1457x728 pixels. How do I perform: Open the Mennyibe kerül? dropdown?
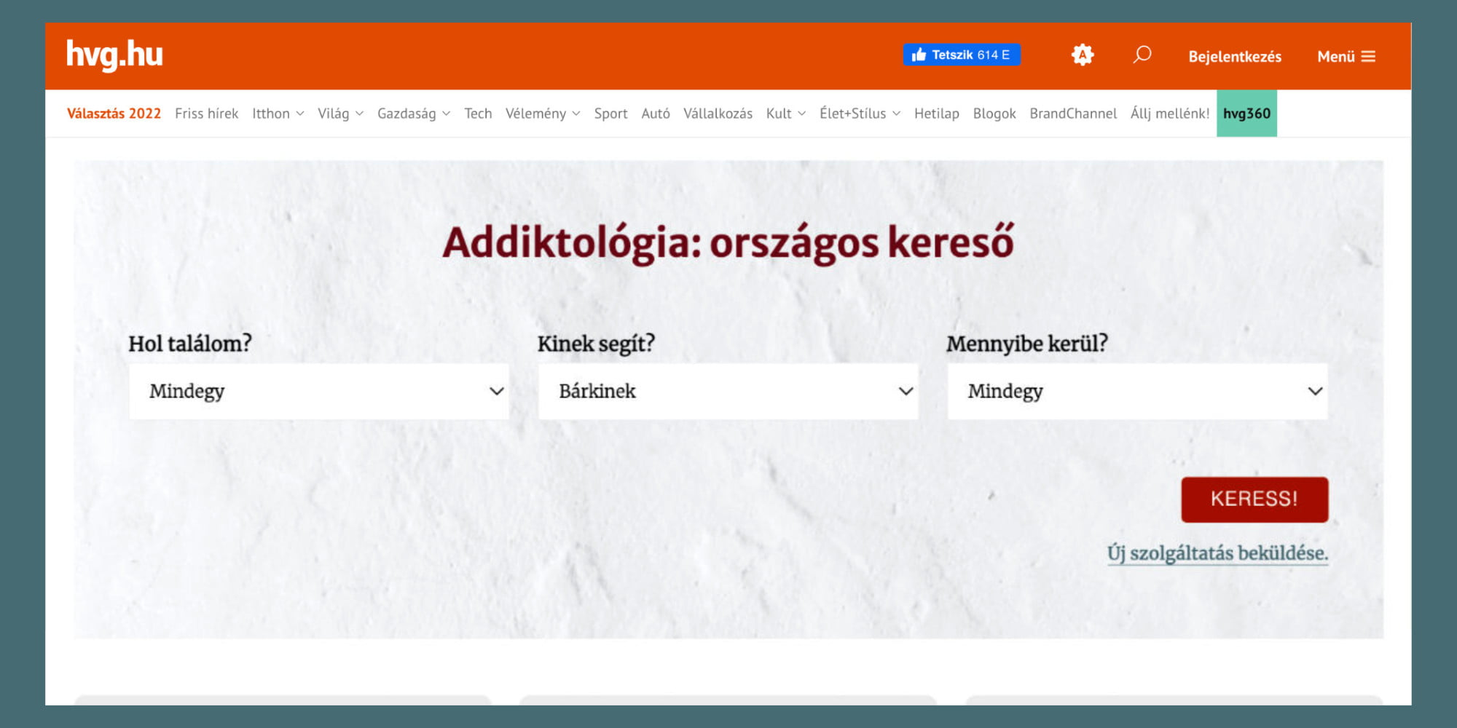[1138, 392]
